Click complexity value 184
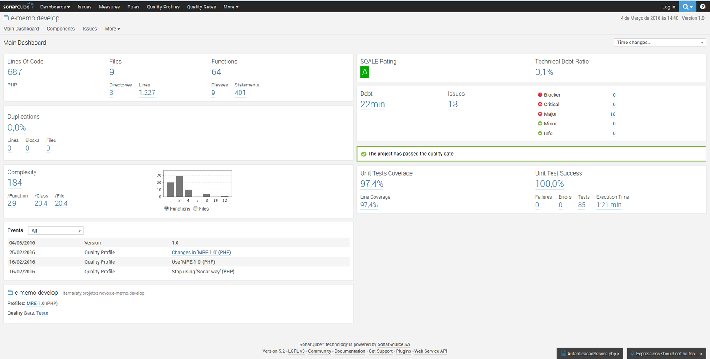The image size is (710, 359). click(15, 183)
